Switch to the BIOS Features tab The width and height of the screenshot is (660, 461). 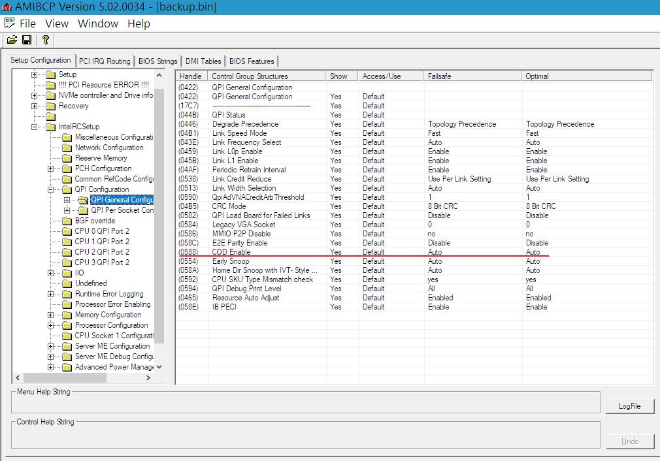click(x=252, y=61)
